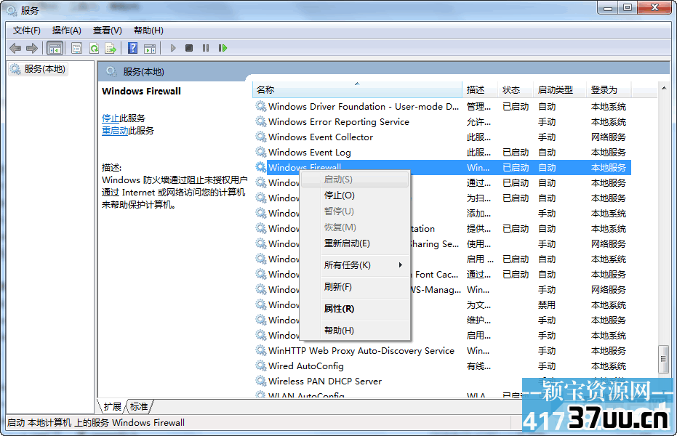Click 本地服务 cell in Windows Firewall row
Screen dimensions: 677x436
609,167
